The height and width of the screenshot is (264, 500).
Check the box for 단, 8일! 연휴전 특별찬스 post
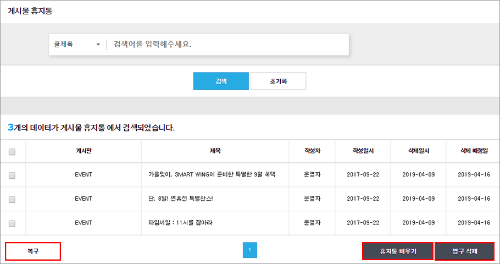12,200
